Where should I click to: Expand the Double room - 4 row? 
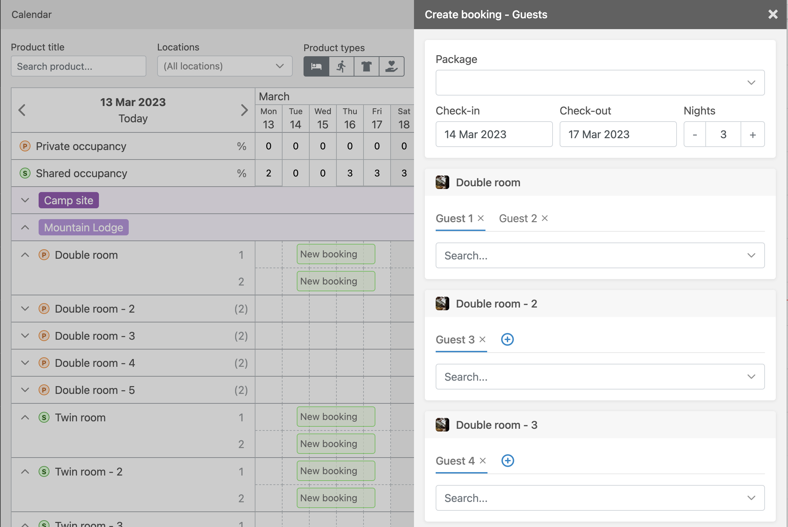[25, 363]
